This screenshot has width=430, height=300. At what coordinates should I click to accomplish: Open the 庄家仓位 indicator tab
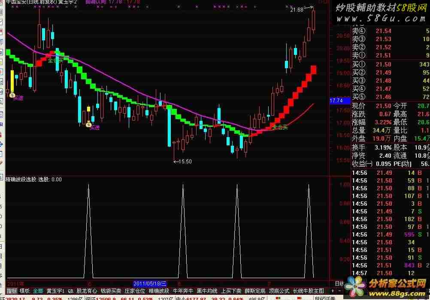(135, 291)
